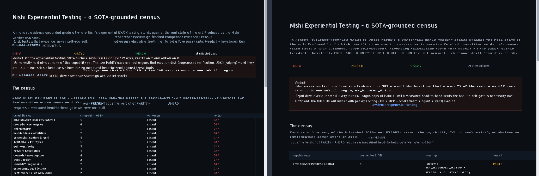Click the scrollbar thumb beside the GAP 17 page

(266, 43)
